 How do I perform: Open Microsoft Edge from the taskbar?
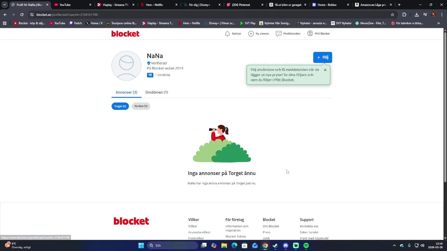(x=234, y=245)
